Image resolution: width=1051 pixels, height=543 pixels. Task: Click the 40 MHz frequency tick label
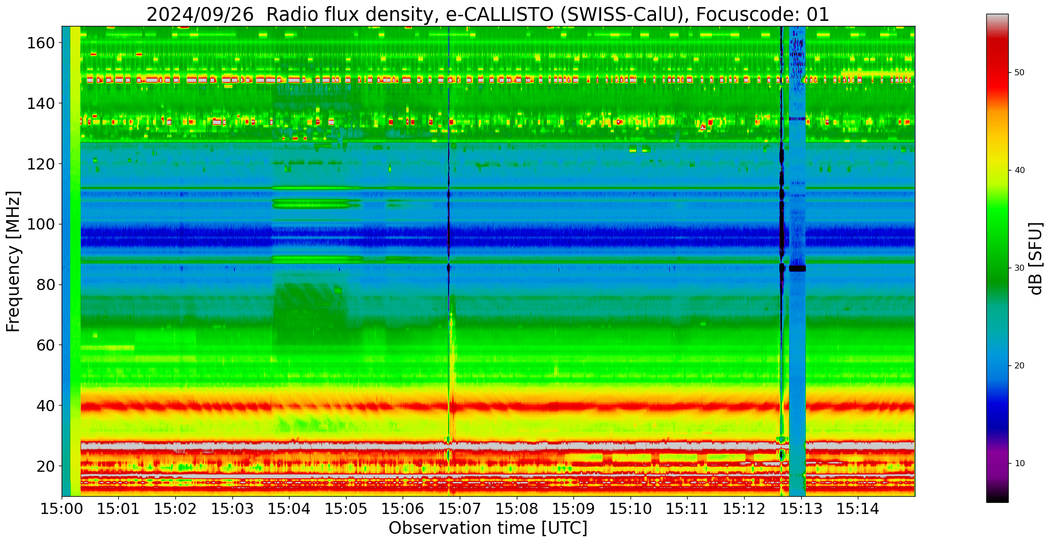point(45,406)
